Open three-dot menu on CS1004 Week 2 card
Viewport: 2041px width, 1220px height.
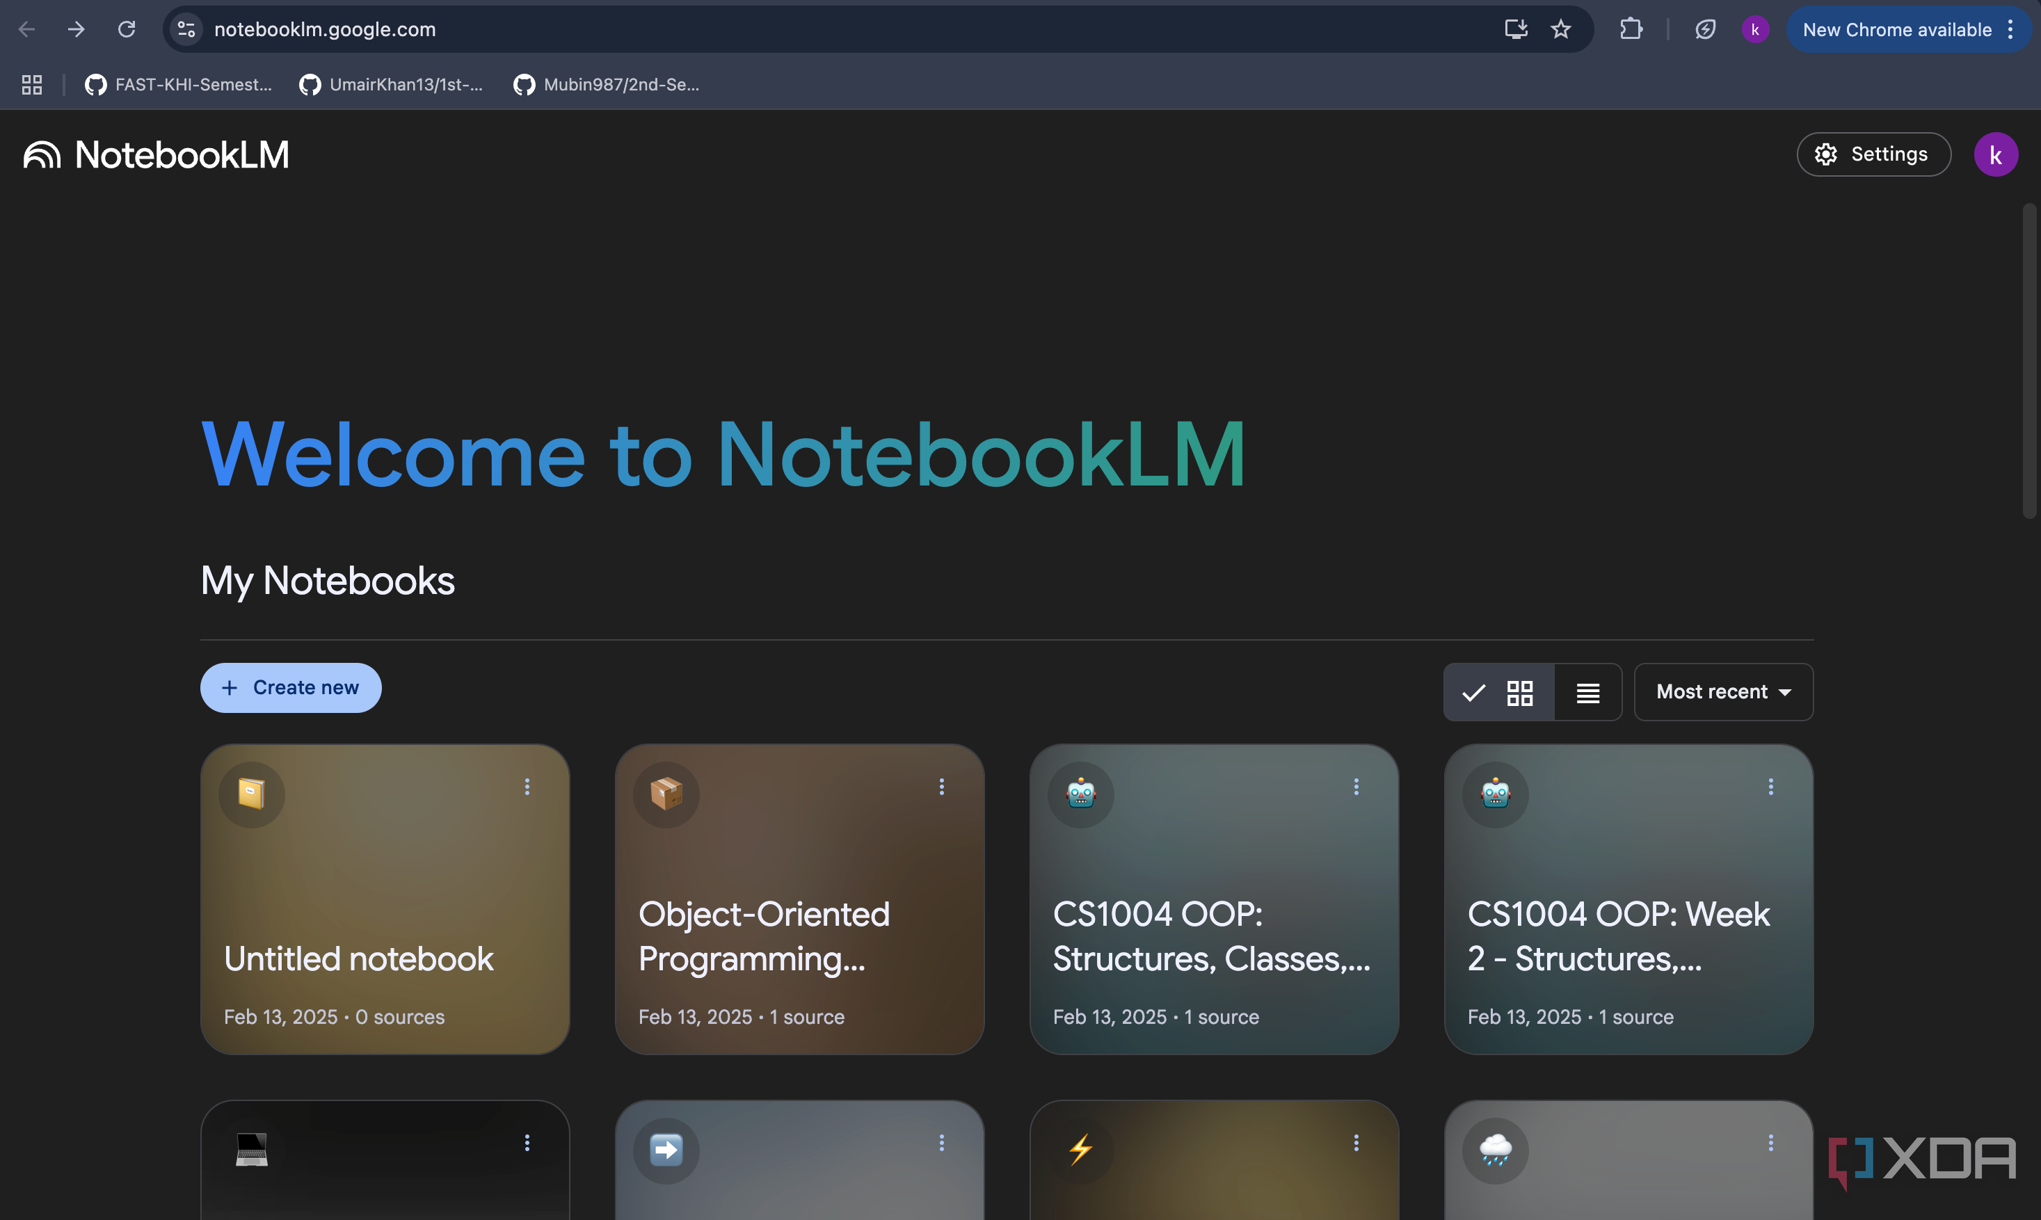(x=1770, y=787)
